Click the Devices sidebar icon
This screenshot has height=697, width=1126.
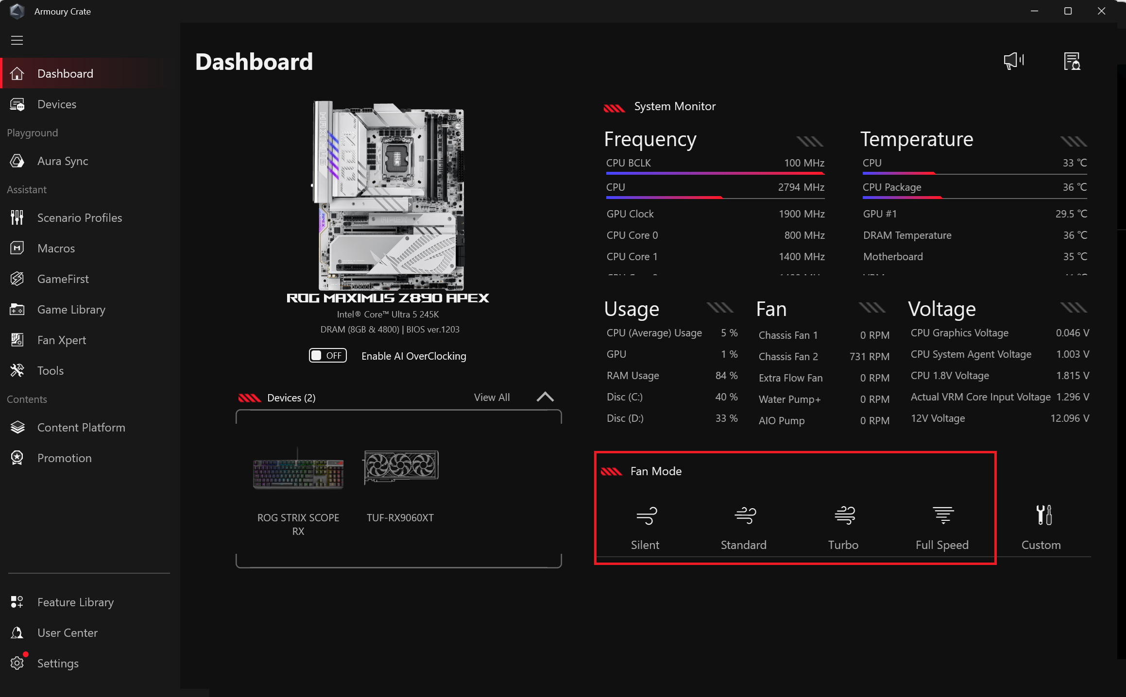[x=17, y=104]
